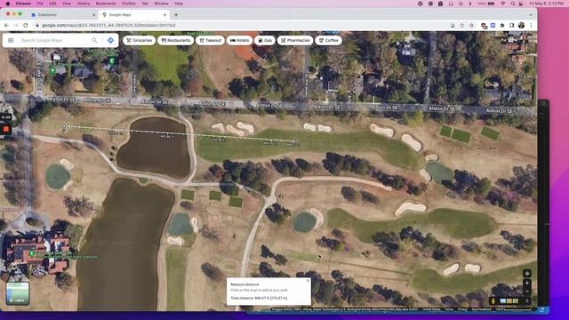The height and width of the screenshot is (320, 569).
Task: Click the Wi-Fi status icon
Action: (502, 4)
